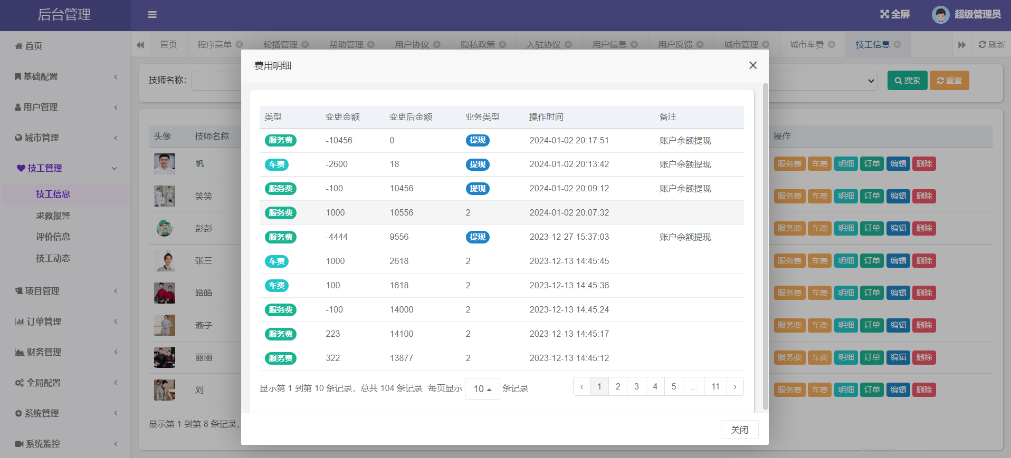Close the 技工信息 tab via its x icon
The image size is (1011, 458).
tap(898, 45)
